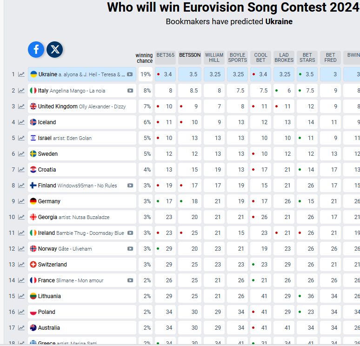
Task: Open the United Kingdom entry link
Action: click(58, 106)
